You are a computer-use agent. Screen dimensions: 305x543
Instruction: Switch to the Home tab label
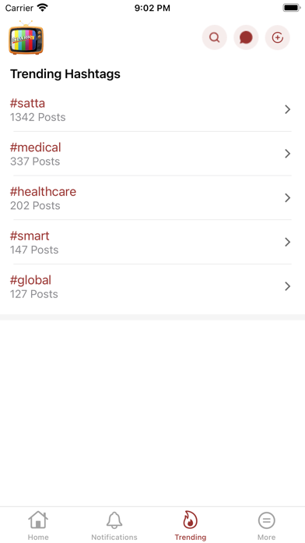coord(38,537)
